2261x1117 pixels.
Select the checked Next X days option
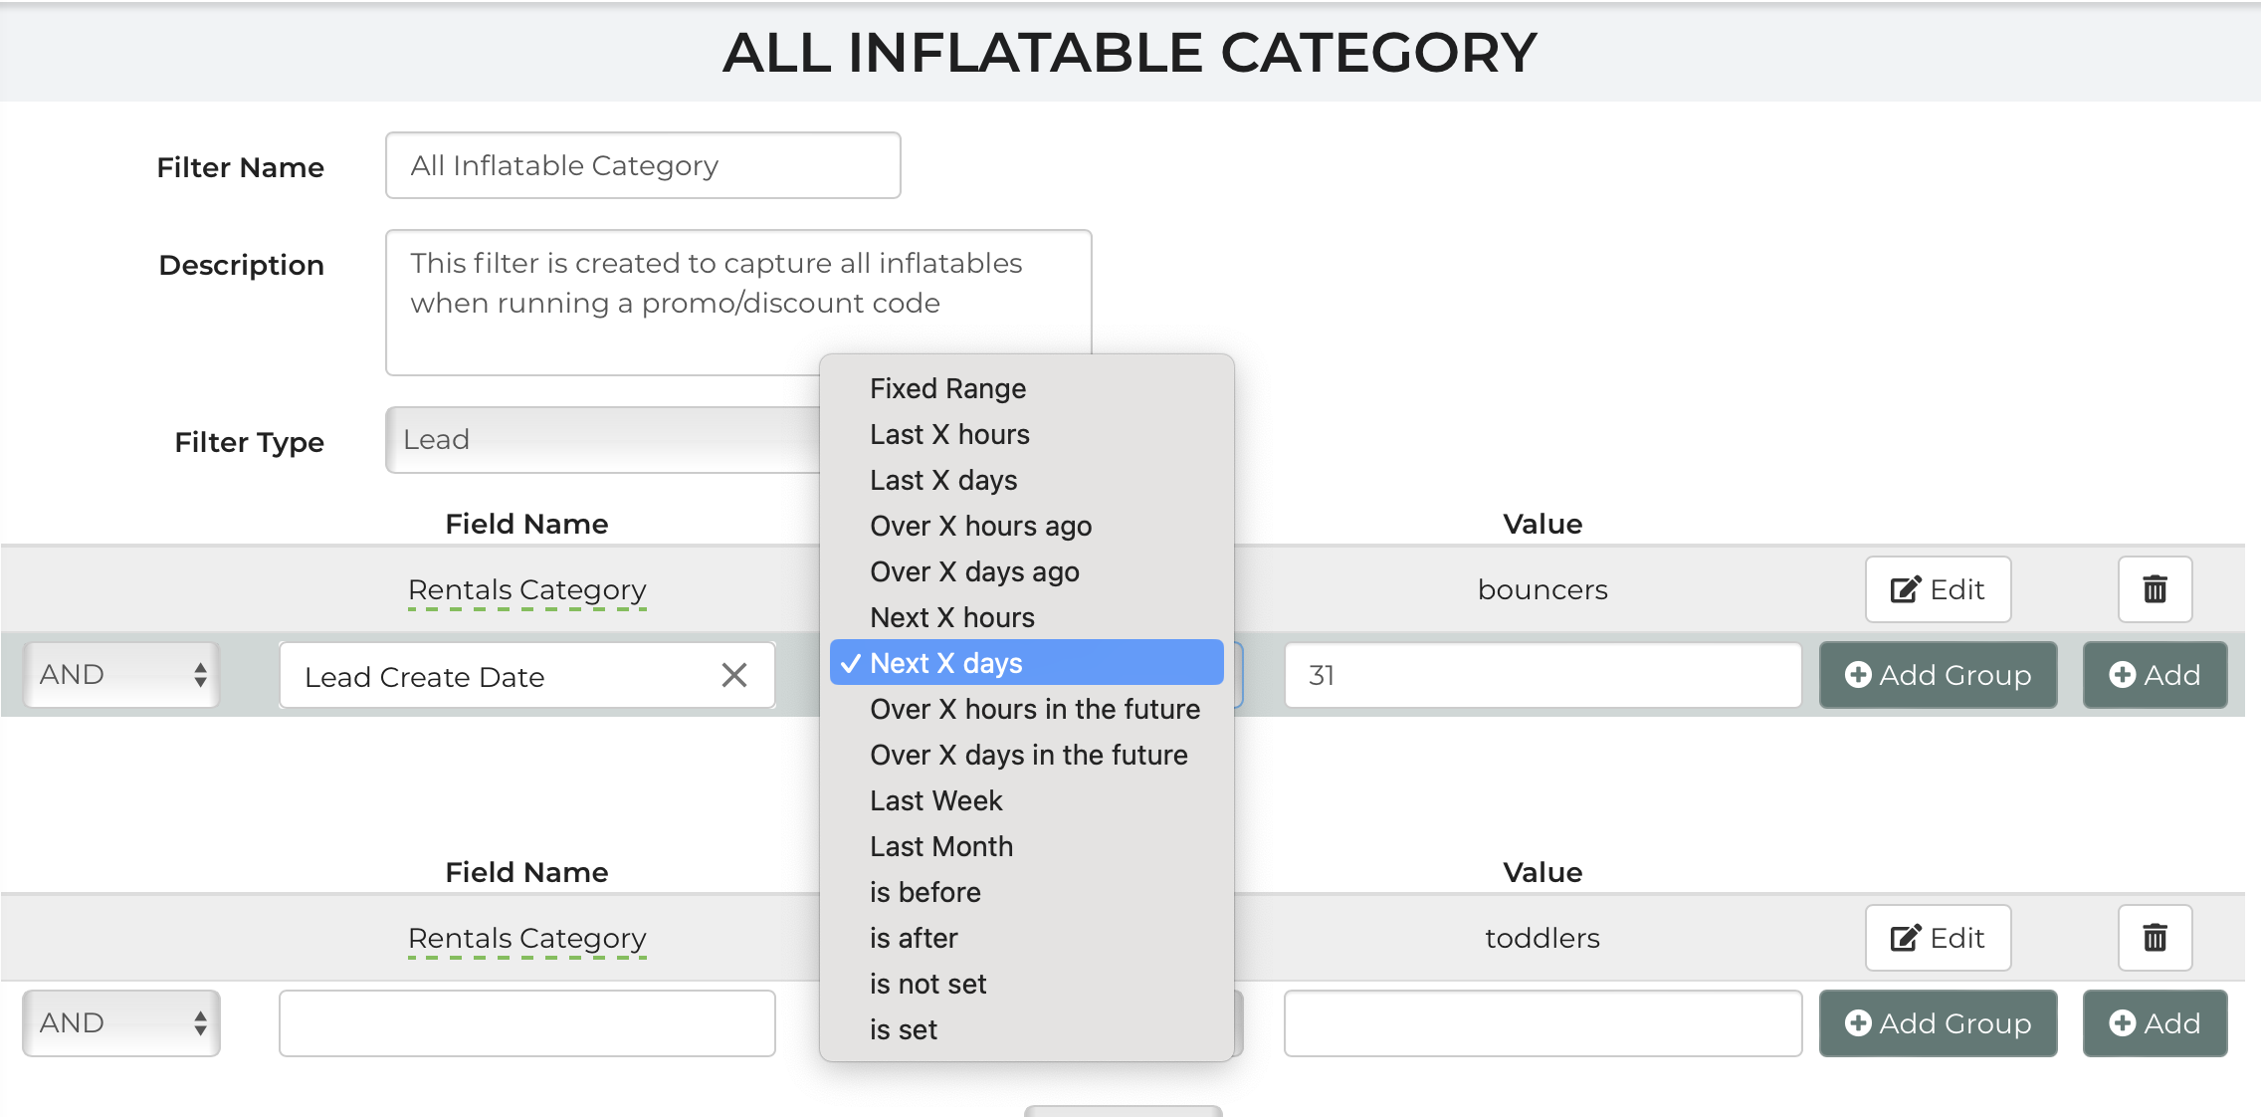pos(1026,662)
